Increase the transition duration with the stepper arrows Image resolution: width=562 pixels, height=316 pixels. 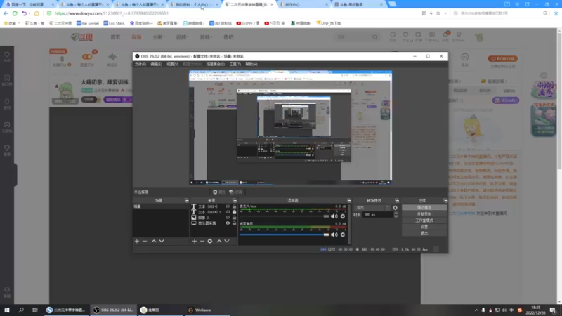[x=396, y=213]
